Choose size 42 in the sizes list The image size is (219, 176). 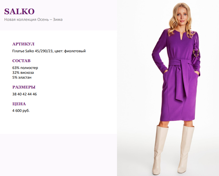(24, 94)
